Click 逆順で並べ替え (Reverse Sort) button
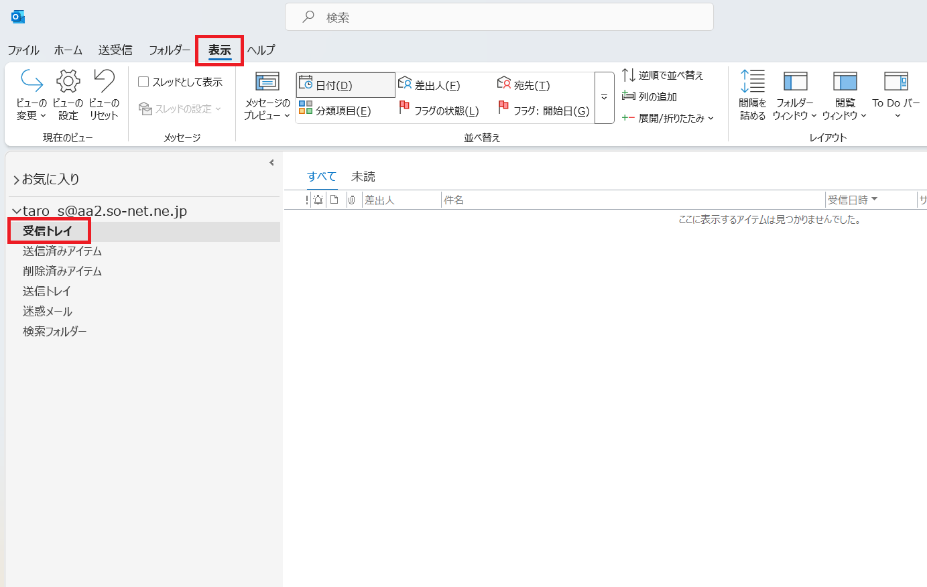 click(x=663, y=75)
